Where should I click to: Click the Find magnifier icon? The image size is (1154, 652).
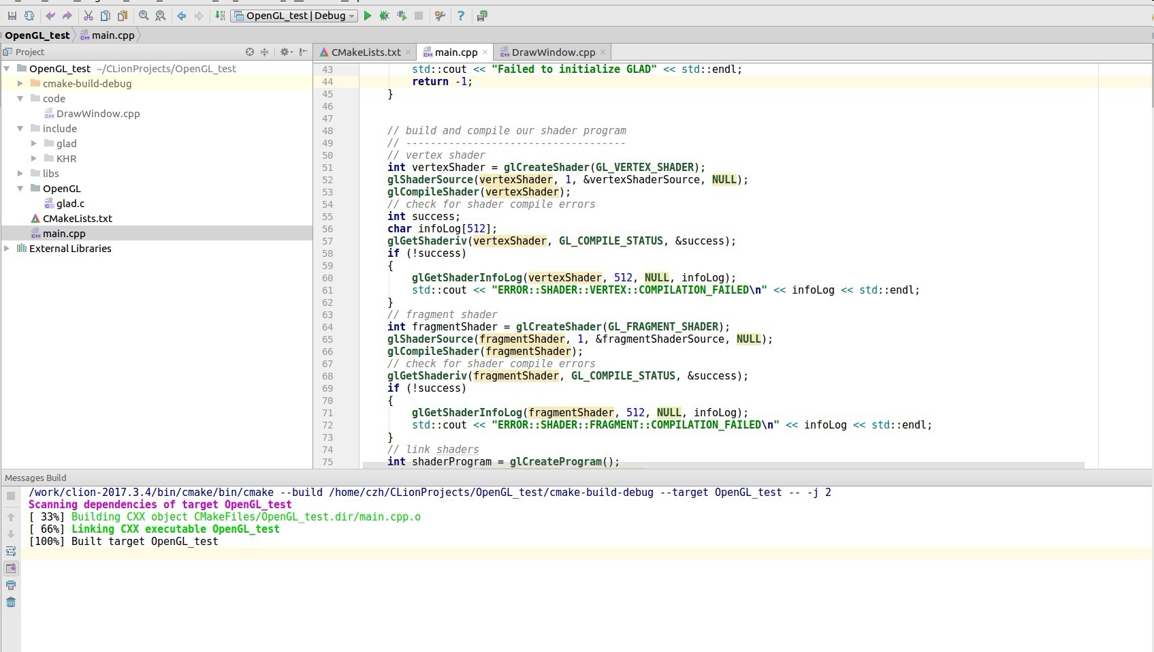(x=144, y=16)
